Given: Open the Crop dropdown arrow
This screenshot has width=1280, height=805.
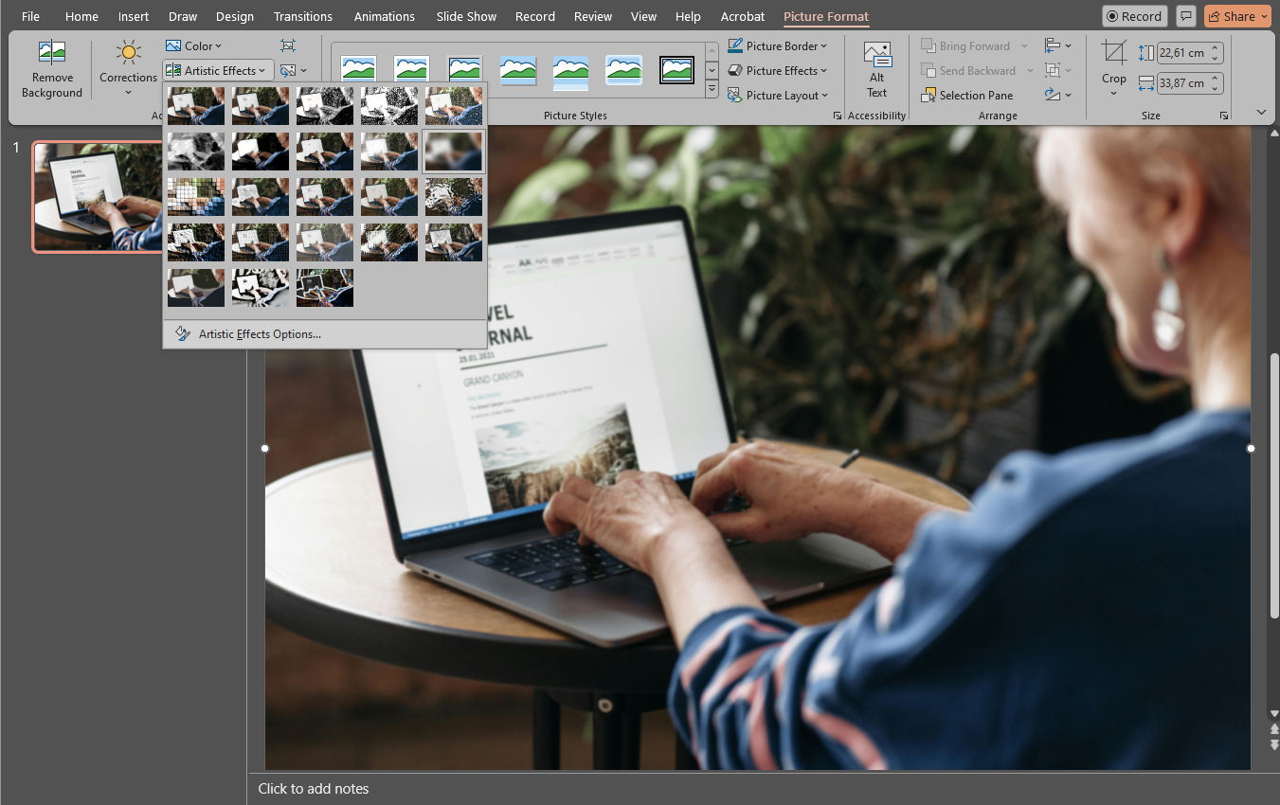Looking at the screenshot, I should tap(1114, 92).
